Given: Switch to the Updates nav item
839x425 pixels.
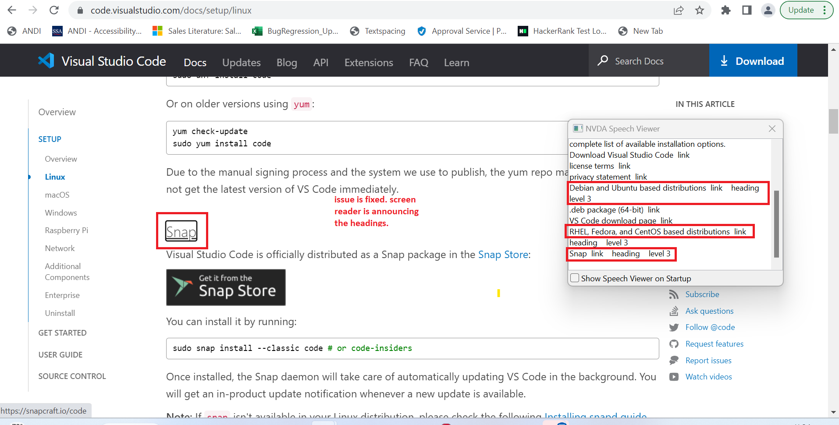Looking at the screenshot, I should [x=241, y=63].
